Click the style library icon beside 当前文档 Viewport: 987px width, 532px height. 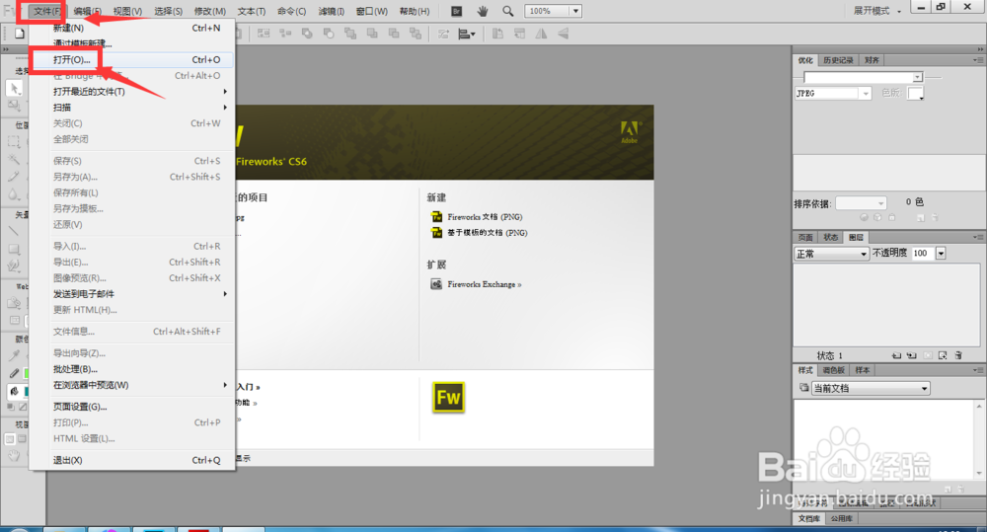tap(803, 388)
